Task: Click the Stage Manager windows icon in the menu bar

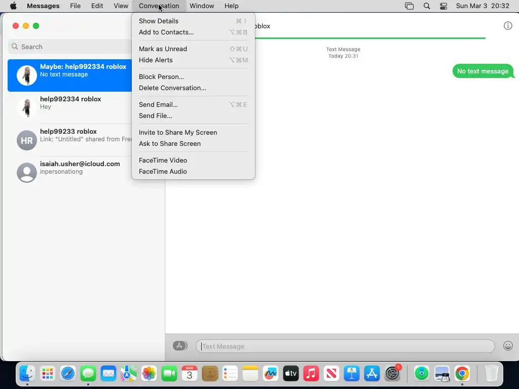Action: click(410, 6)
